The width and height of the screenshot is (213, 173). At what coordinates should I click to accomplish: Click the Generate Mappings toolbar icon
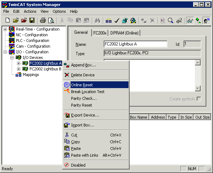pyautogui.click(x=109, y=21)
